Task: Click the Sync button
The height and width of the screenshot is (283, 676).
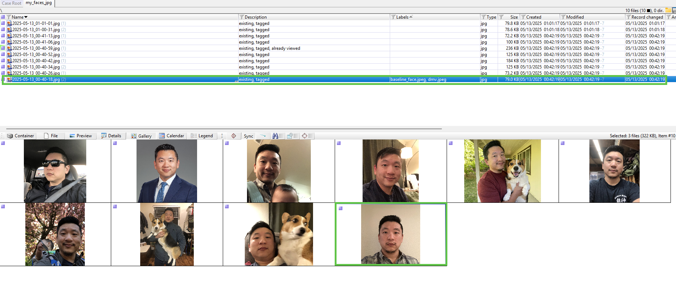Action: pos(248,136)
